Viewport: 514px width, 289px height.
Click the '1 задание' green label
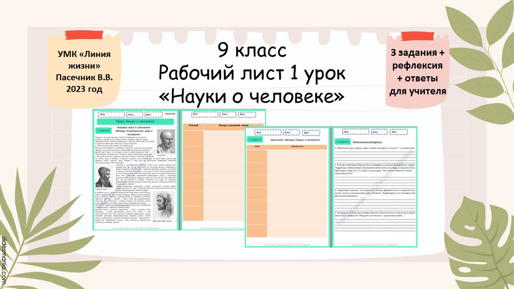click(x=103, y=130)
